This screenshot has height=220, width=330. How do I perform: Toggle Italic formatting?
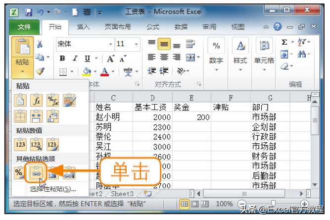[x=75, y=58]
